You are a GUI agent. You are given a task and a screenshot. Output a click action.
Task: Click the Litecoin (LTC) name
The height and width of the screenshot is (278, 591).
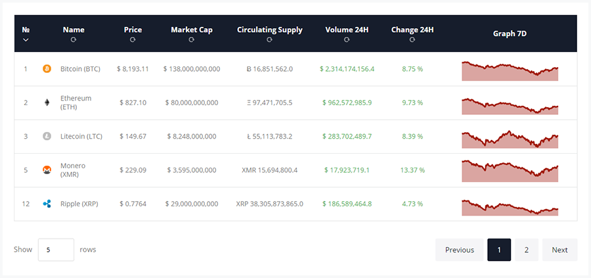(81, 137)
